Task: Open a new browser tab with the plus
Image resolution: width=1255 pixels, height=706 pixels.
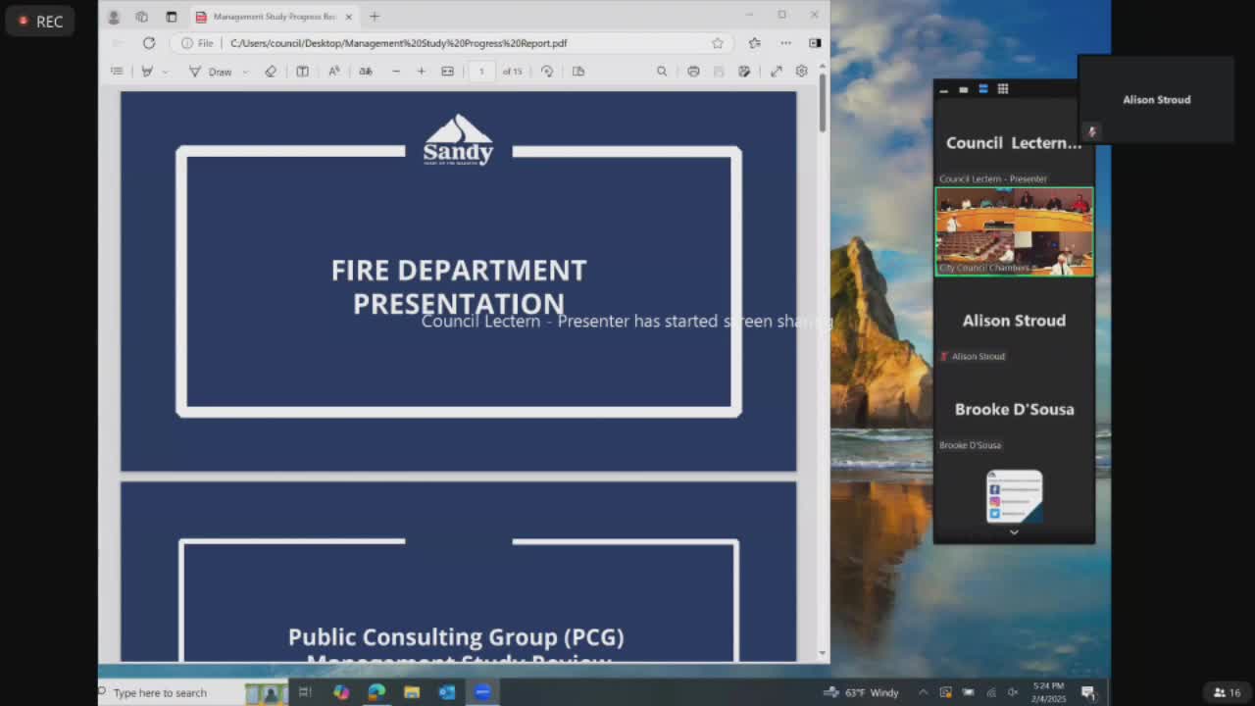Action: point(374,17)
